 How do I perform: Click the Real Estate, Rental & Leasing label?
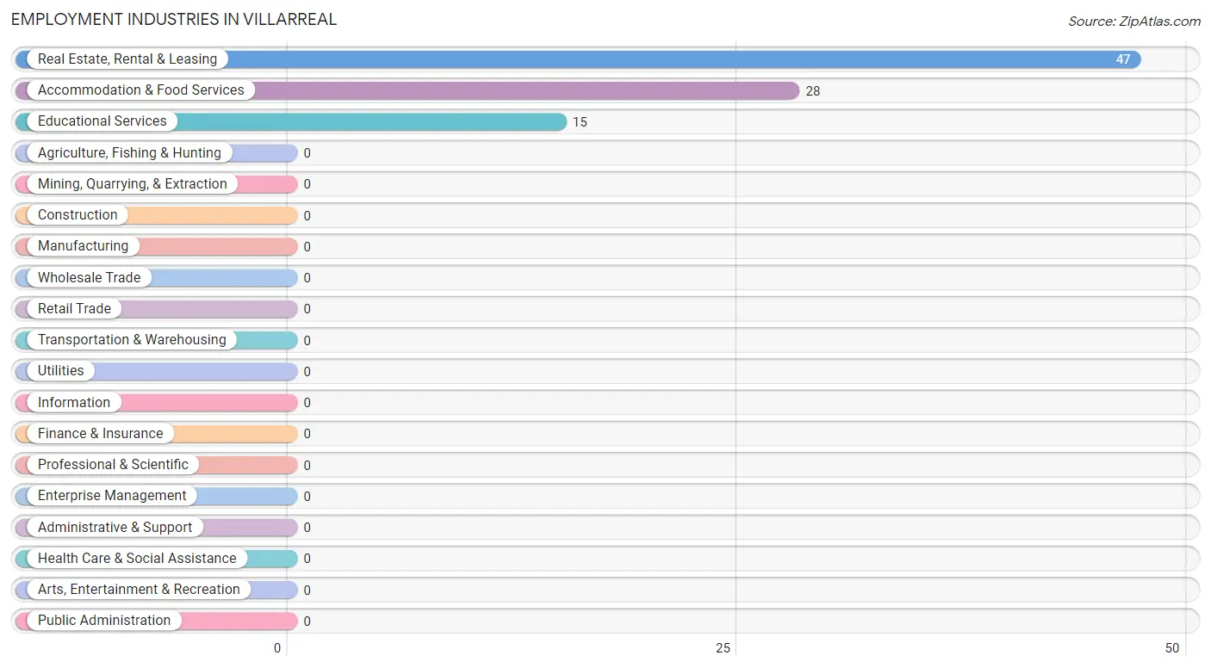coord(127,59)
